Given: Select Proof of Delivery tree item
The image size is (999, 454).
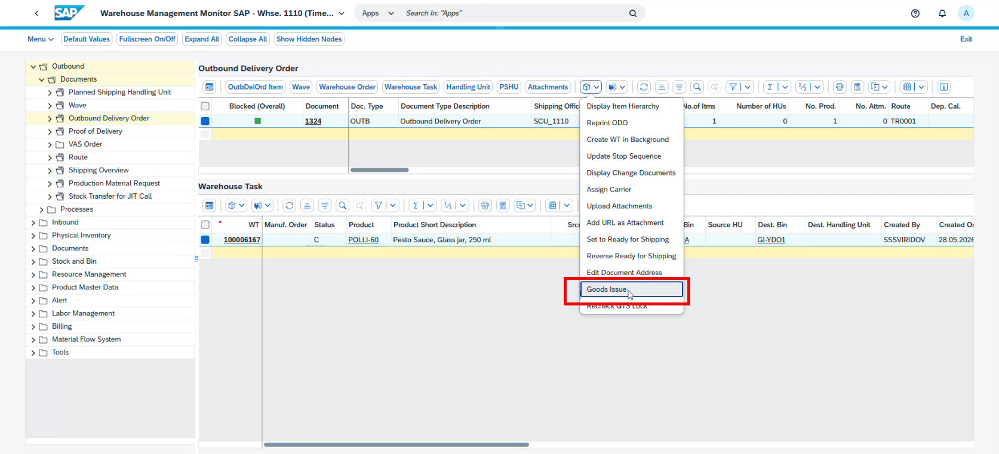Looking at the screenshot, I should (x=96, y=131).
